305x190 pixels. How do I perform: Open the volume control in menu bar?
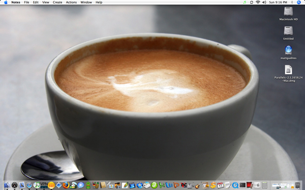(x=264, y=3)
